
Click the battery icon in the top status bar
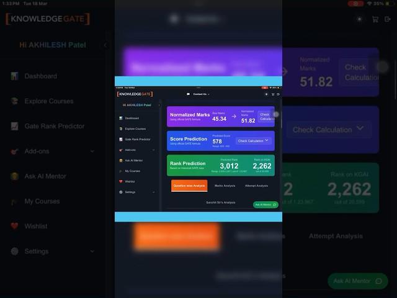[388, 4]
